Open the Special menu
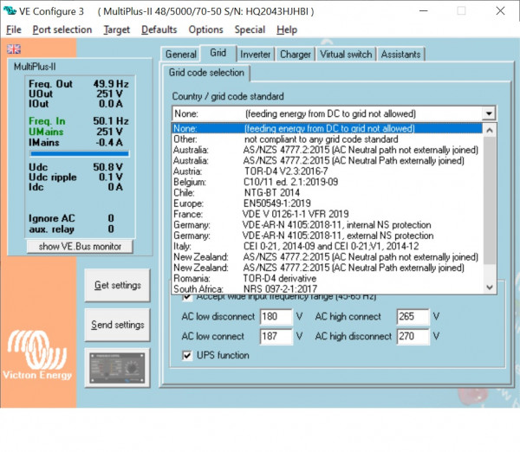 [250, 29]
